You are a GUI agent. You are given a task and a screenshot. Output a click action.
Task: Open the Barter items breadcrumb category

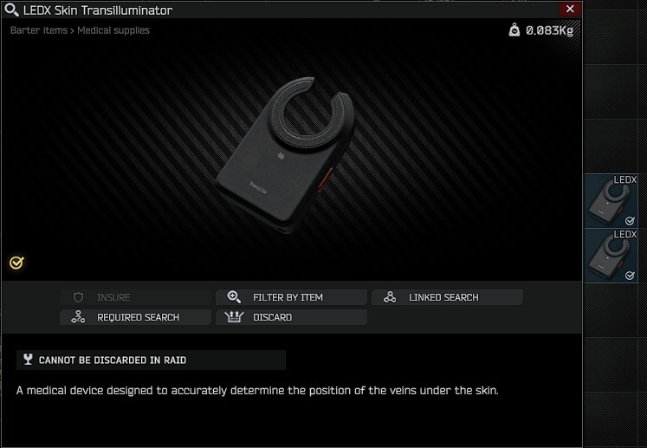click(x=39, y=30)
